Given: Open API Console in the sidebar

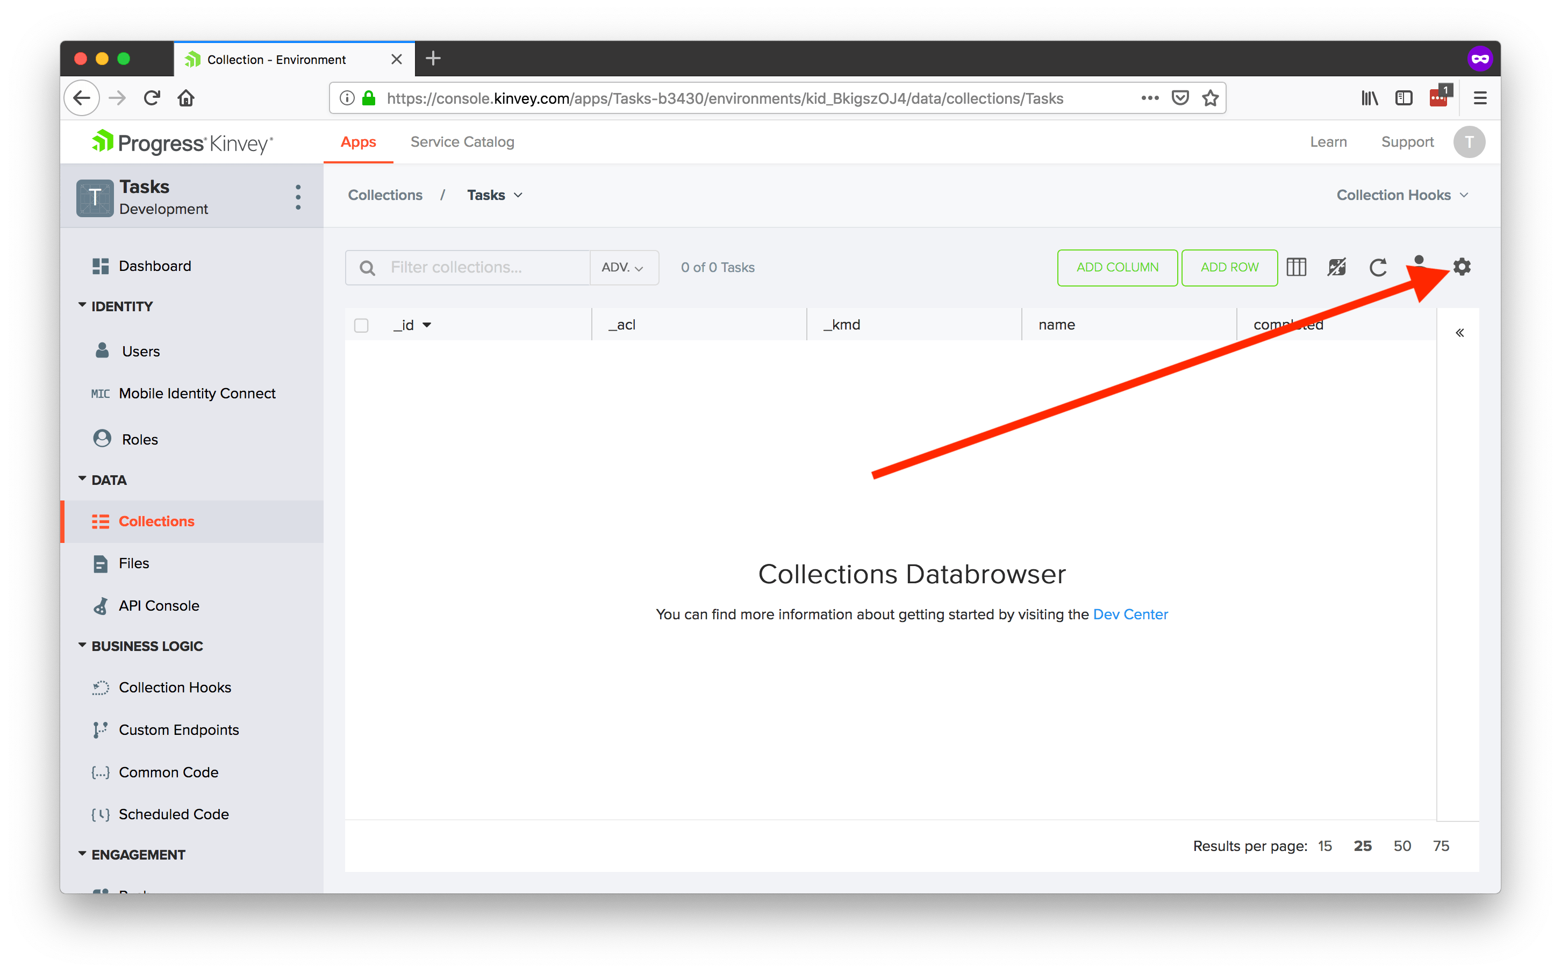Looking at the screenshot, I should [x=158, y=605].
